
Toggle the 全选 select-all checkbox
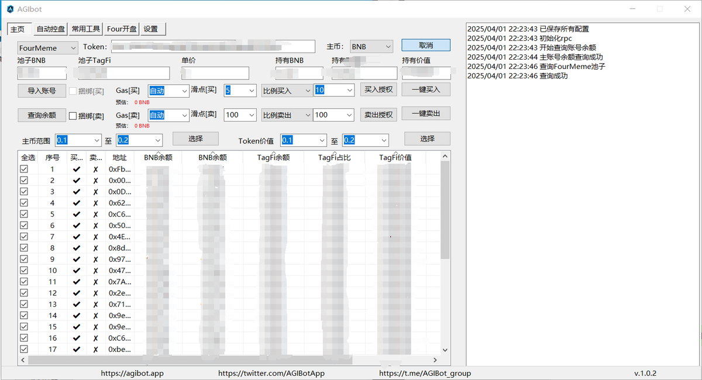click(28, 158)
